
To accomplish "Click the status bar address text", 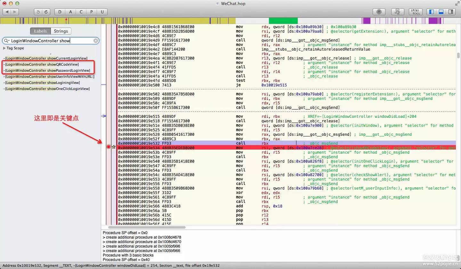I will coord(111,266).
